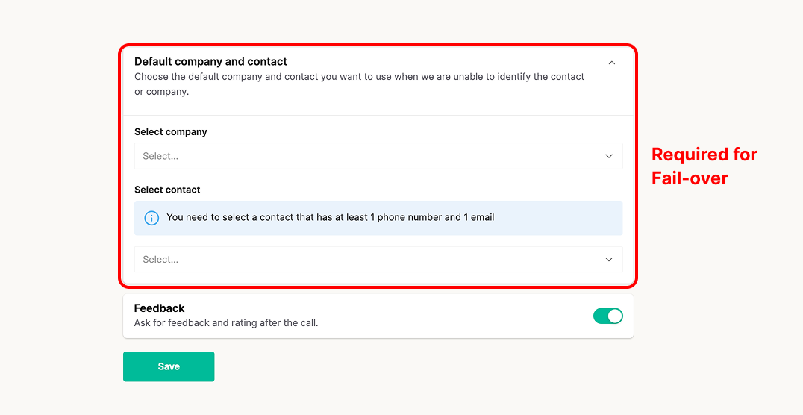This screenshot has width=803, height=415.
Task: Open the Select company dropdown
Action: pyautogui.click(x=378, y=156)
